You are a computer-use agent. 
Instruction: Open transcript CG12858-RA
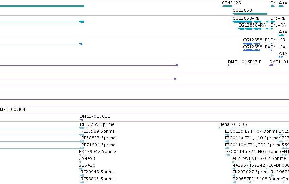click(x=252, y=25)
